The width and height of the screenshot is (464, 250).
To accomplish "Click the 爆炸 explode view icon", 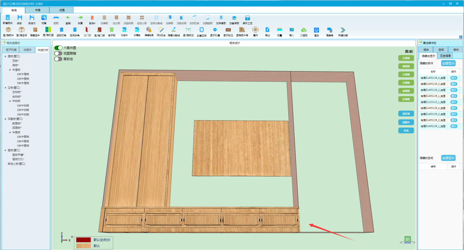I will tap(255, 30).
